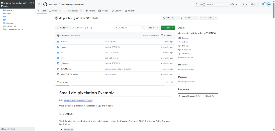The height and width of the screenshot is (131, 275).
Task: Expand the Copilot dropdown arrow
Action: pos(236,4)
